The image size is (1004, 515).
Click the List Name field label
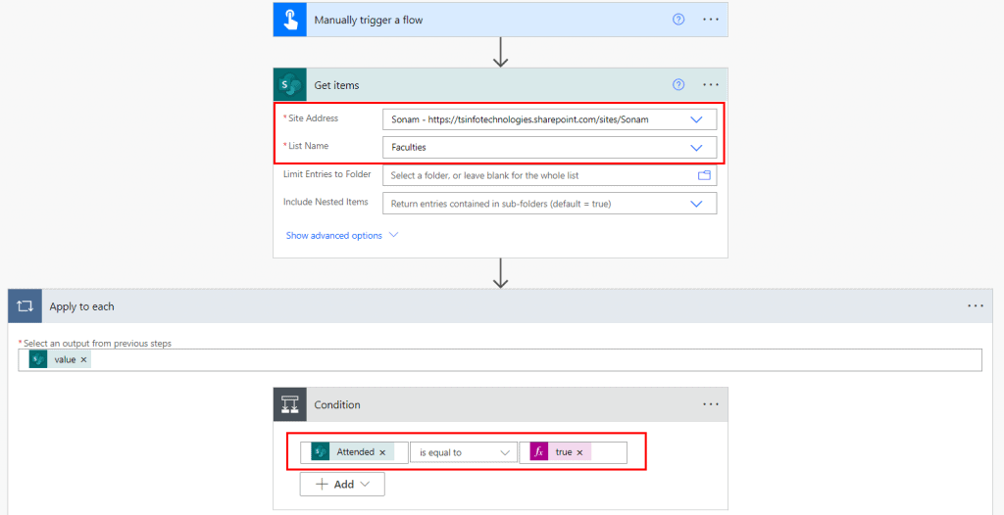[x=308, y=146]
